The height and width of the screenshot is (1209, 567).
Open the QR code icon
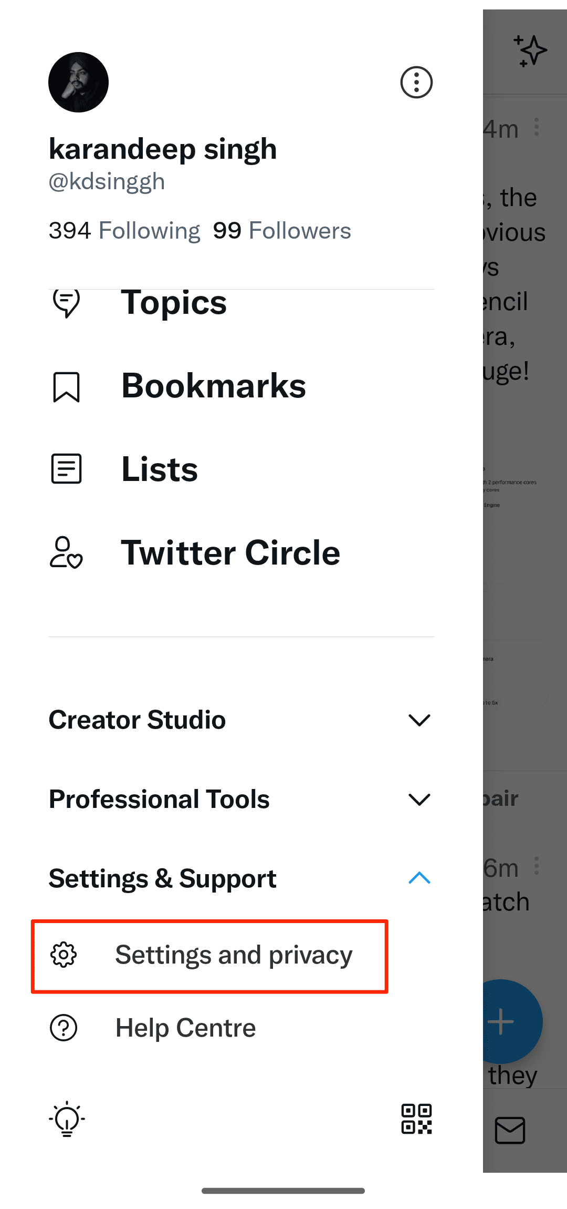(x=416, y=1119)
